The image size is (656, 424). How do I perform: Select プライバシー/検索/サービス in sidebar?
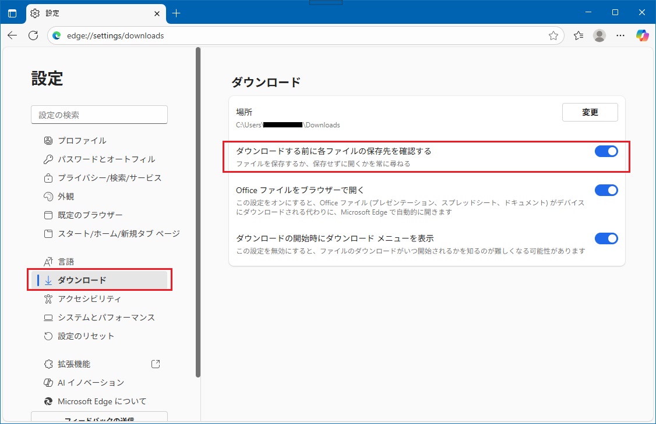110,178
